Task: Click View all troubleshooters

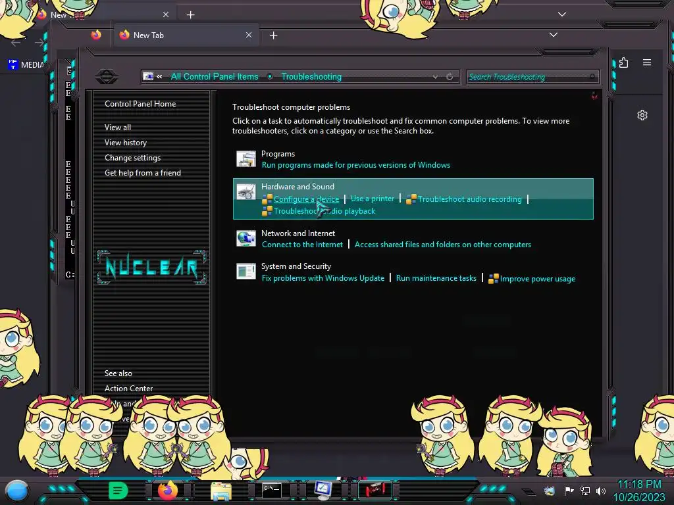Action: point(118,128)
